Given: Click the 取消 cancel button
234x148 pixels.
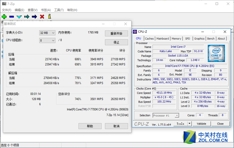Looking at the screenshot, I should point(116,126).
